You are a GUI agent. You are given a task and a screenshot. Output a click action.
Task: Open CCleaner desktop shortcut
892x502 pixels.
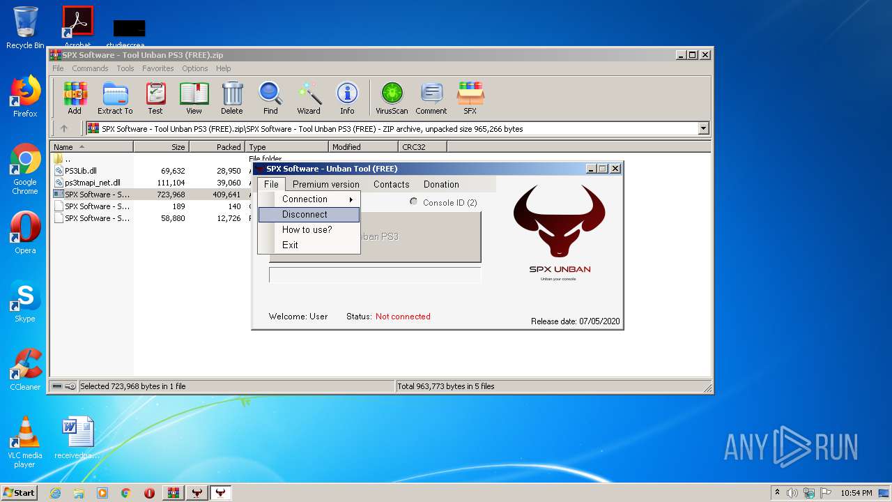coord(25,370)
